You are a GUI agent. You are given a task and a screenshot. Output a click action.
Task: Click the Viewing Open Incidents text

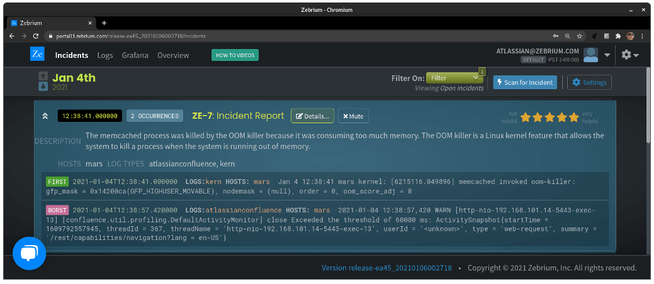click(x=449, y=89)
